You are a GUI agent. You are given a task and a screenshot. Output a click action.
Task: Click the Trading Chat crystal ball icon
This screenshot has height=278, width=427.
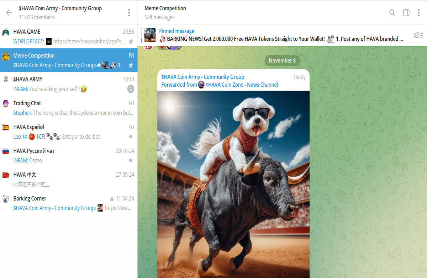[6, 103]
